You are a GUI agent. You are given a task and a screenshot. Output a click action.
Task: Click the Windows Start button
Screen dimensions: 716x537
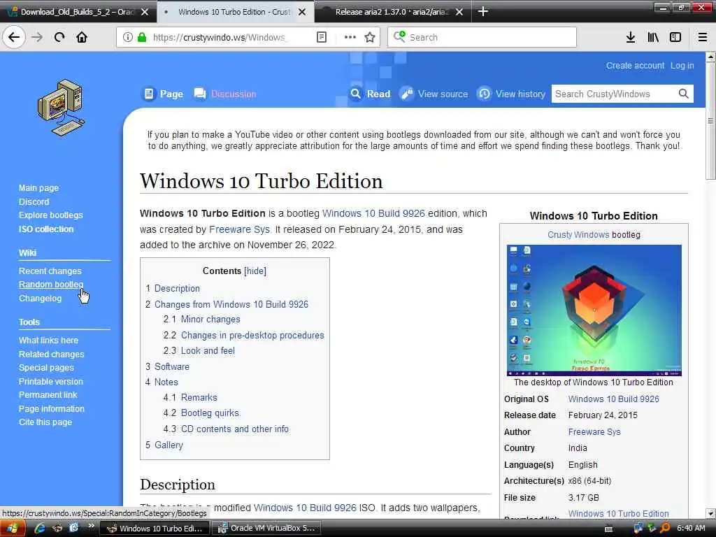click(x=11, y=529)
